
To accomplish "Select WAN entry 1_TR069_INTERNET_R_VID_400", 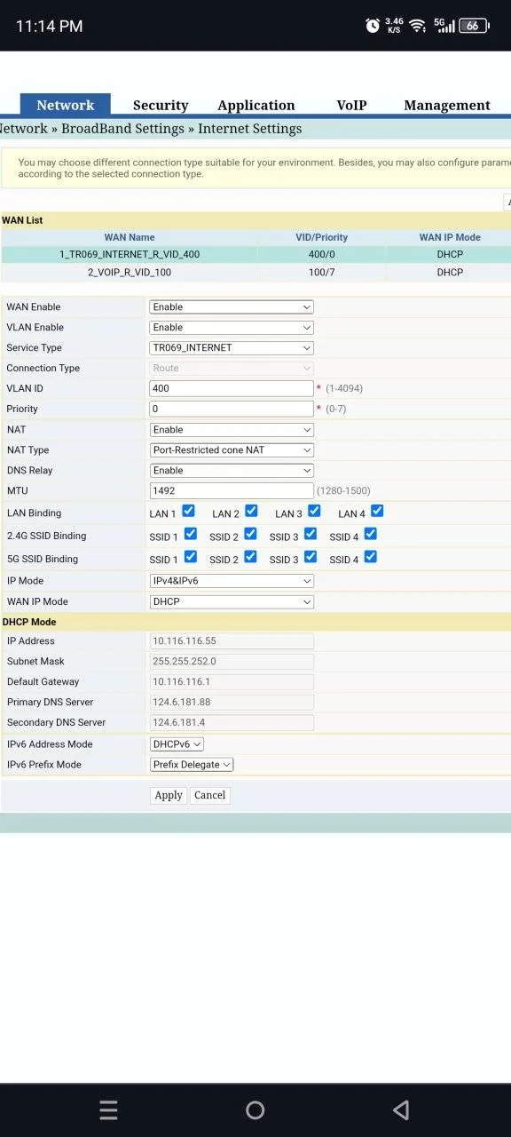I will (x=130, y=254).
